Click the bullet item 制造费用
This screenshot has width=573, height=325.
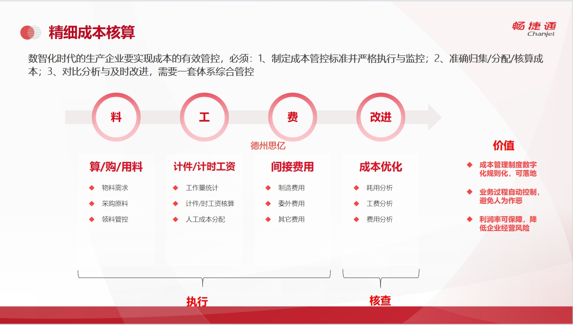click(291, 188)
